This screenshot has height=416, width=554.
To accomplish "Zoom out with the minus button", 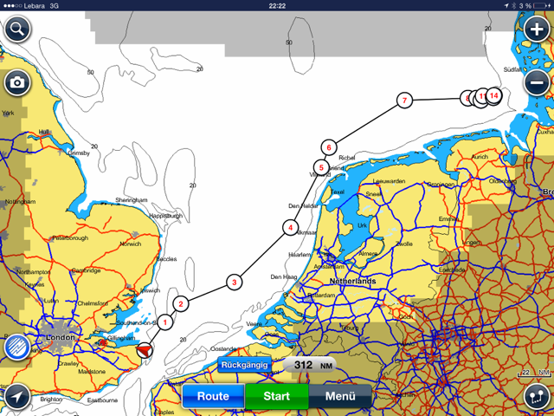I will [536, 83].
